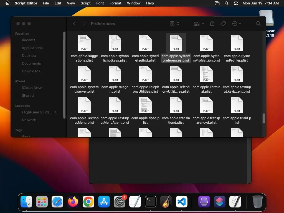Viewport: 284px width, 213px height.
Task: Select com.apple.symbolichotkeys.plist file
Action: click(115, 48)
